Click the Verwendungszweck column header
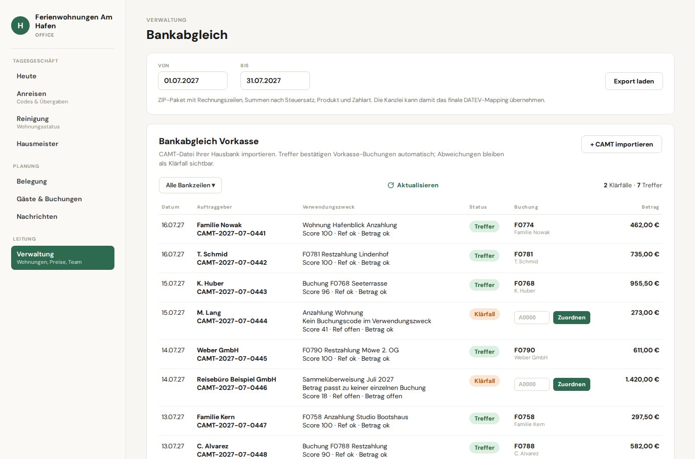 [x=329, y=207]
